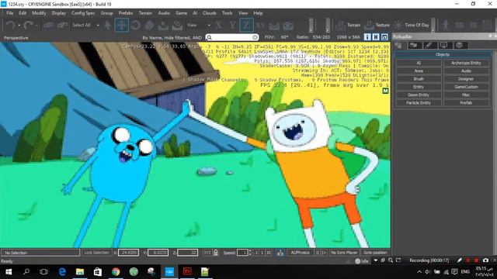This screenshot has height=279, width=497.
Task: Click the Z coordinate field
Action: (188, 253)
